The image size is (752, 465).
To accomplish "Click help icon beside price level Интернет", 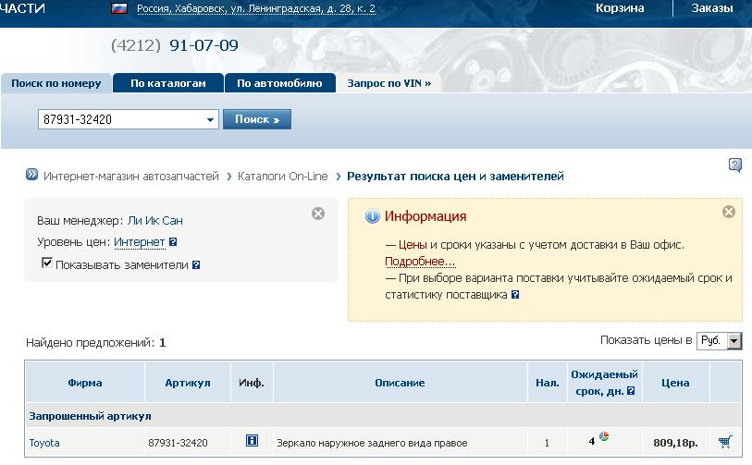I will 173,243.
